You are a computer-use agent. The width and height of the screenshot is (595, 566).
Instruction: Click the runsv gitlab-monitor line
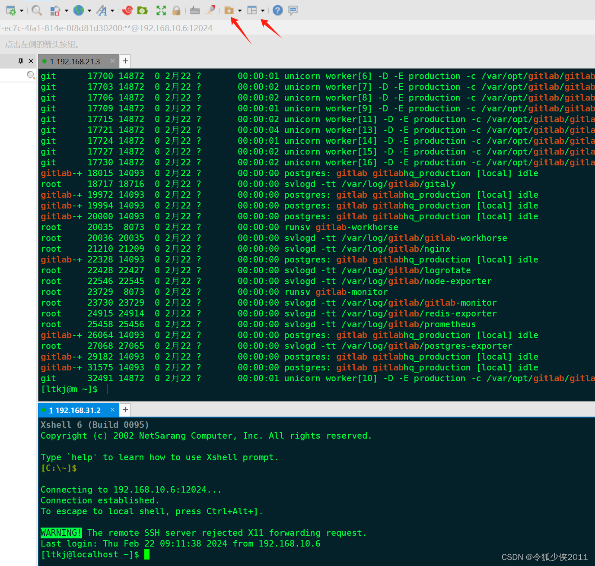(214, 292)
